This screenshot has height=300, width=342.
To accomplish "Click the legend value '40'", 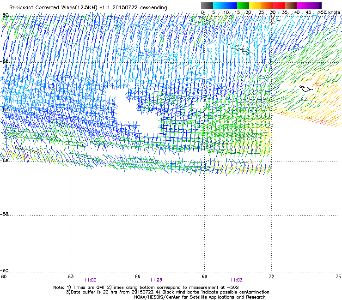I will coord(297,12).
